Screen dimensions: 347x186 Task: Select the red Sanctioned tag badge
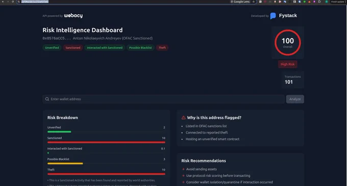pyautogui.click(x=73, y=48)
